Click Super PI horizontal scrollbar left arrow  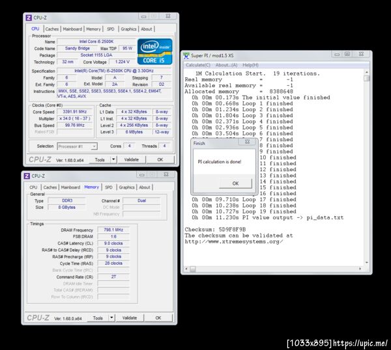pyautogui.click(x=186, y=269)
